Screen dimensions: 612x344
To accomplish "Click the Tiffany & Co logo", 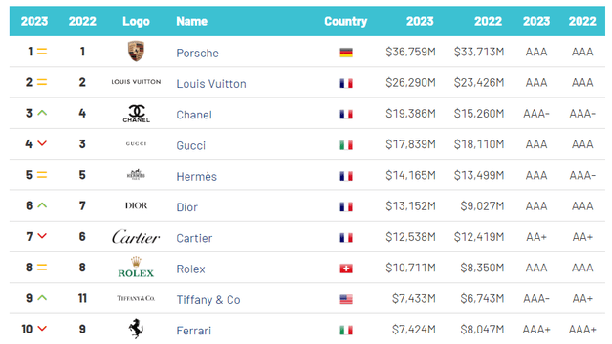I will 136,298.
